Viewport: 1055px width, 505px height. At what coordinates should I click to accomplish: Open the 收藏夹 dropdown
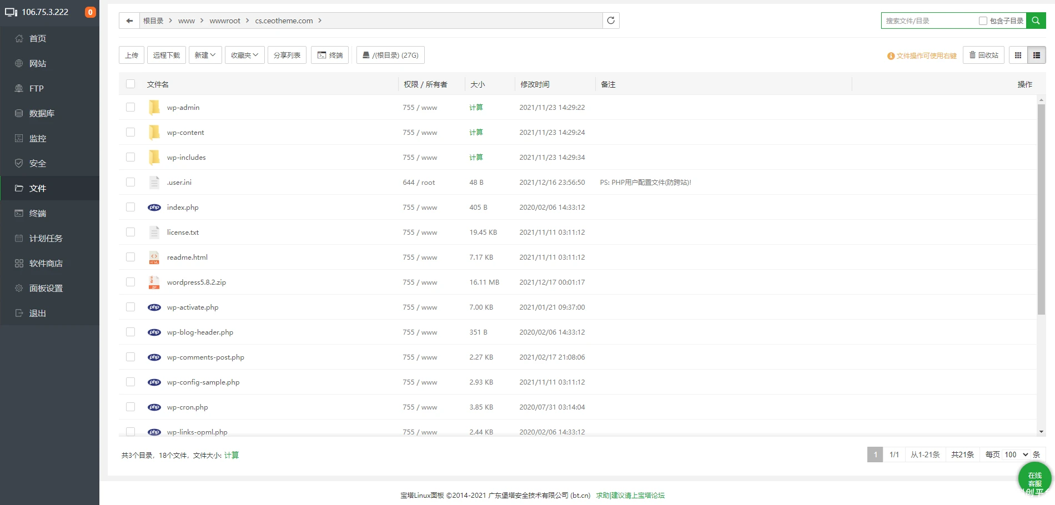tap(244, 55)
